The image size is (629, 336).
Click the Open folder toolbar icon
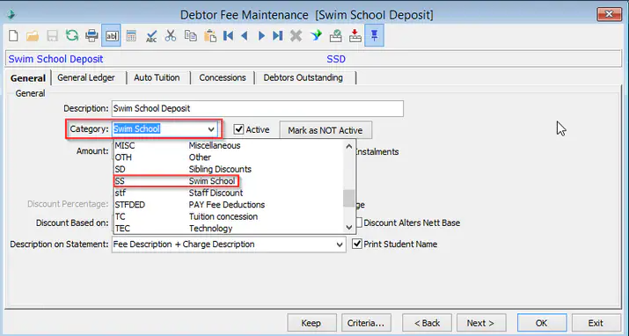coord(33,36)
